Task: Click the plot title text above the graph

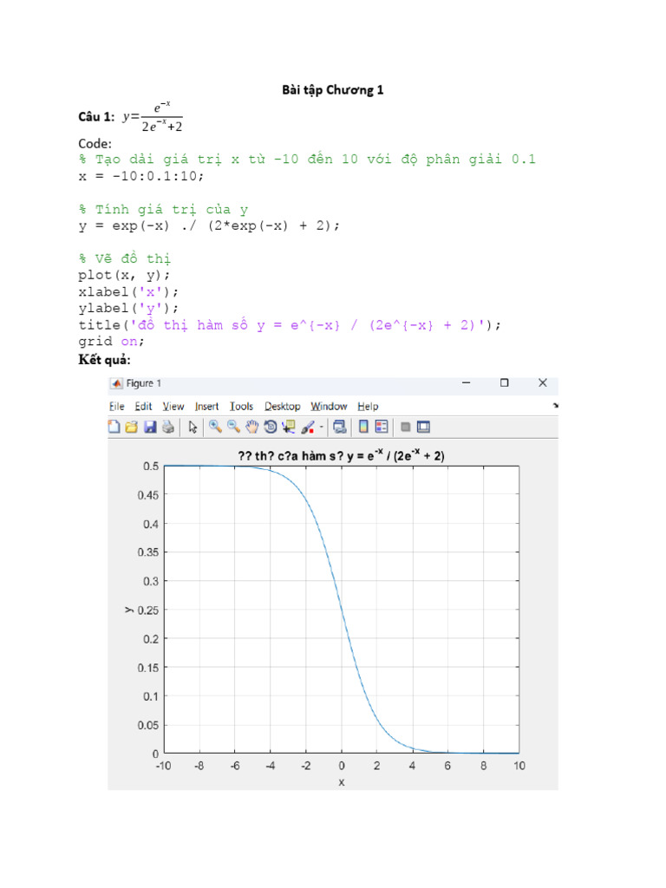Action: pos(342,454)
